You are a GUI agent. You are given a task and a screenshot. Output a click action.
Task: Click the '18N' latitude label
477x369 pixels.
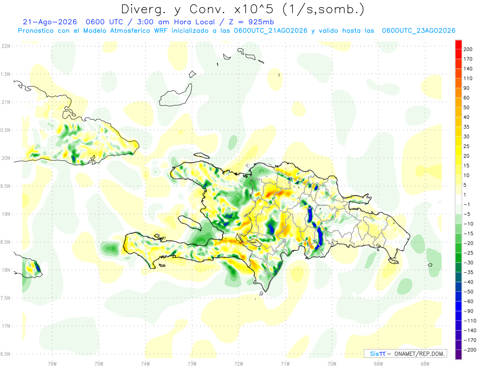[6, 270]
